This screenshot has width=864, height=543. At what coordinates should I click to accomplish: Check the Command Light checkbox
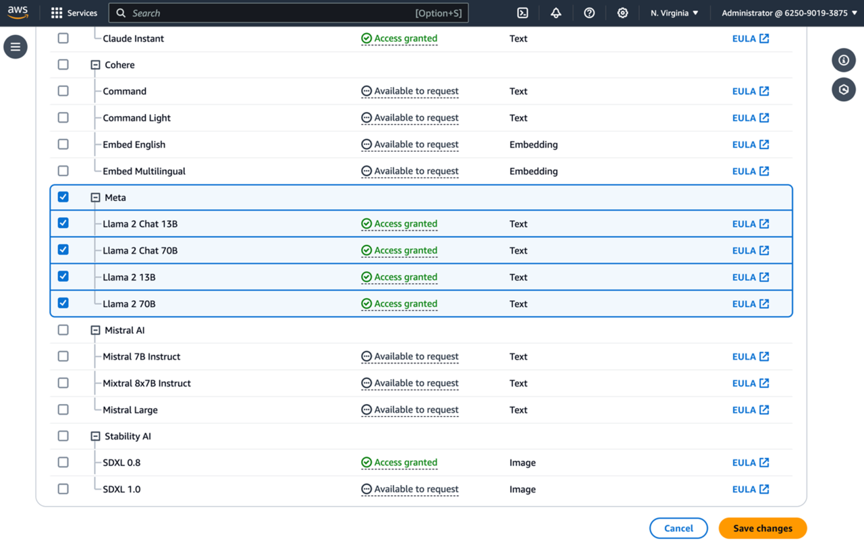coord(63,117)
